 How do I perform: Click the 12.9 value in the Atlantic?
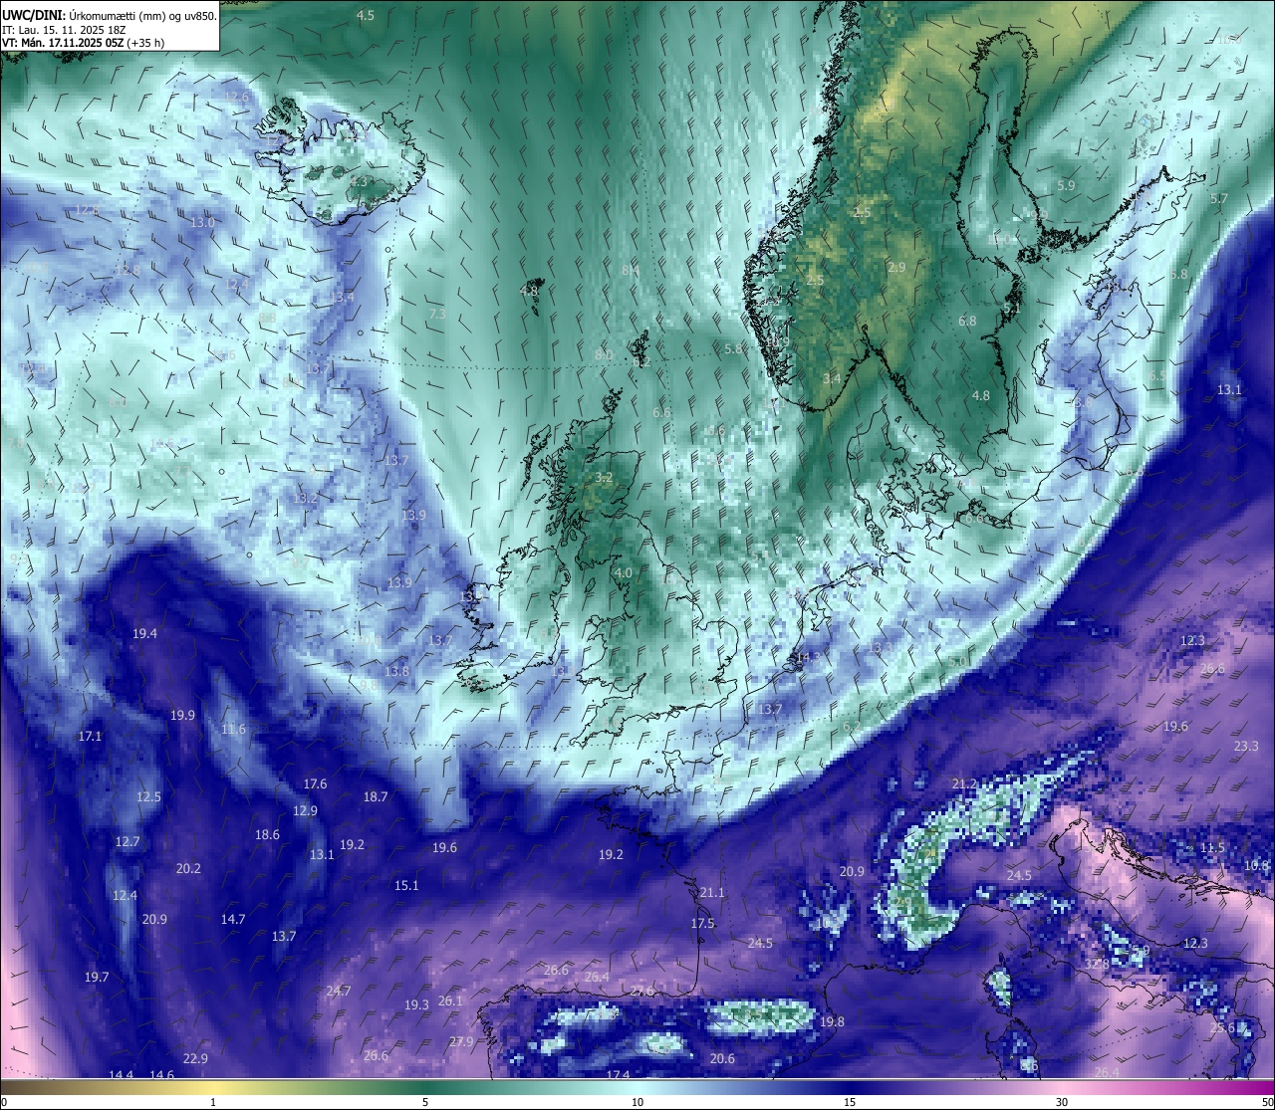pos(305,810)
